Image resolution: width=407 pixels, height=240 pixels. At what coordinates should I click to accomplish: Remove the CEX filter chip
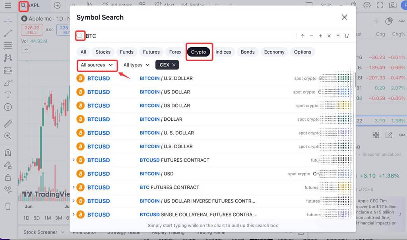point(174,65)
